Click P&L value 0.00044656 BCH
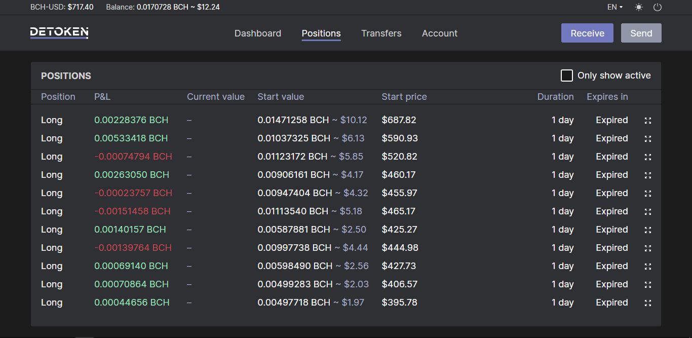This screenshot has width=692, height=338. point(132,303)
